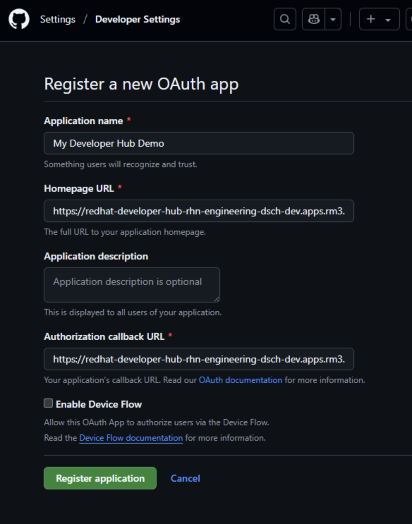Click the plus icon to create new
The image size is (412, 524).
tap(371, 19)
